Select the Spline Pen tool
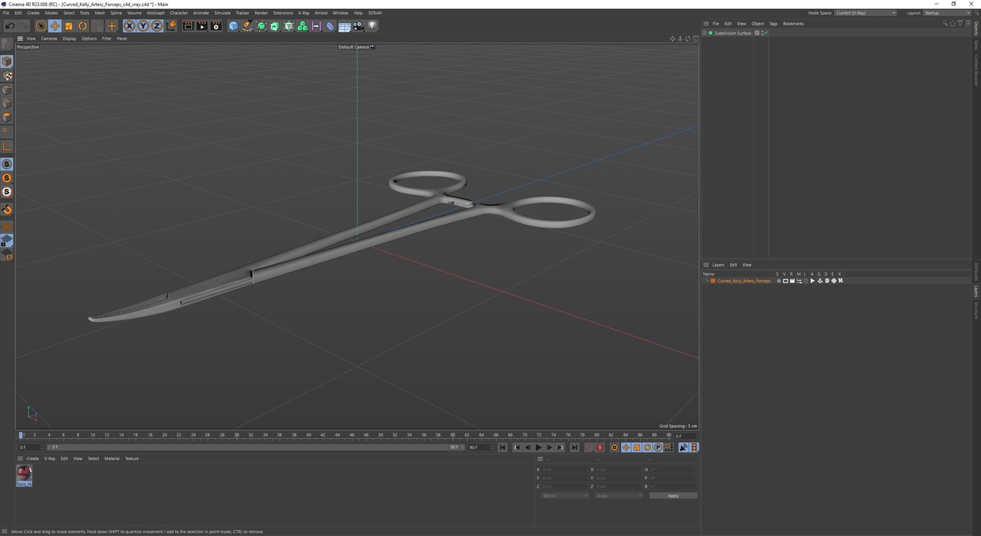Viewport: 981px width, 536px height. point(247,26)
